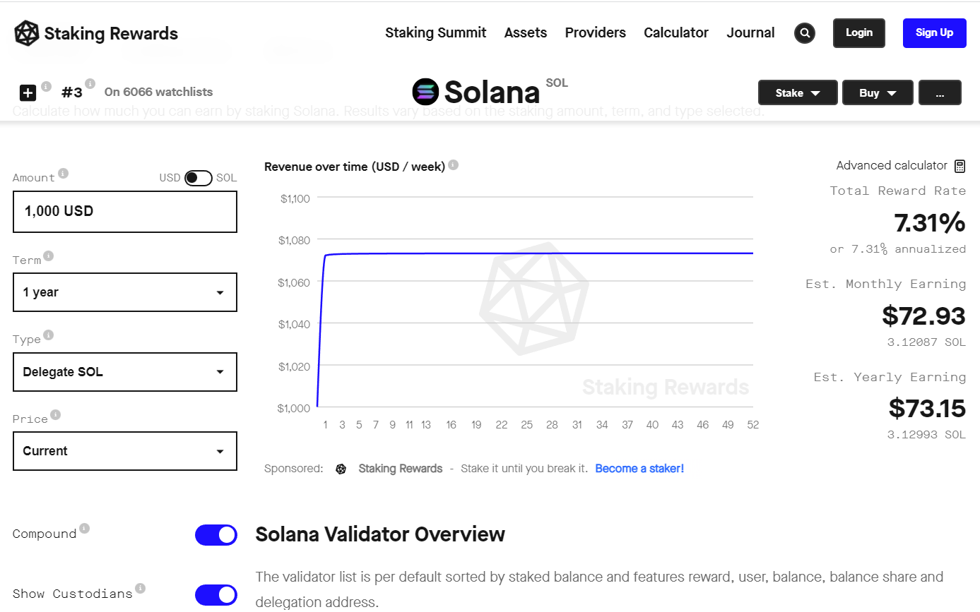Open the Providers nav item
The width and height of the screenshot is (980, 612).
point(596,33)
